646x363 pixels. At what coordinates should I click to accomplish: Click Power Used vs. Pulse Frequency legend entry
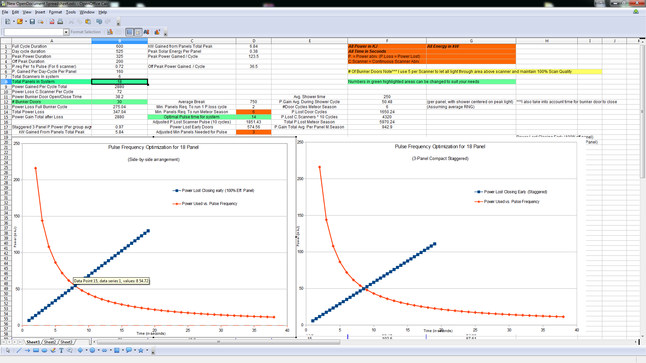[x=209, y=204]
